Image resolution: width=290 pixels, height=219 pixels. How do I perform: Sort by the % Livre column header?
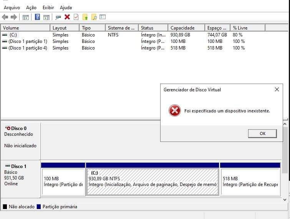[x=248, y=28]
